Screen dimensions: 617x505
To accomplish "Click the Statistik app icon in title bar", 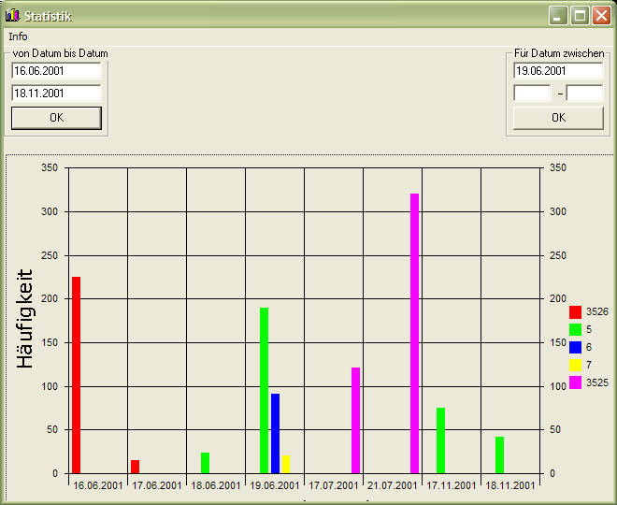I will pyautogui.click(x=12, y=16).
